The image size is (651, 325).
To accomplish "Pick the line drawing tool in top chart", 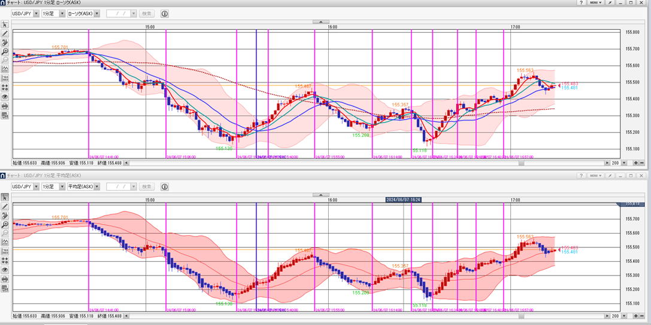I will tap(5, 33).
